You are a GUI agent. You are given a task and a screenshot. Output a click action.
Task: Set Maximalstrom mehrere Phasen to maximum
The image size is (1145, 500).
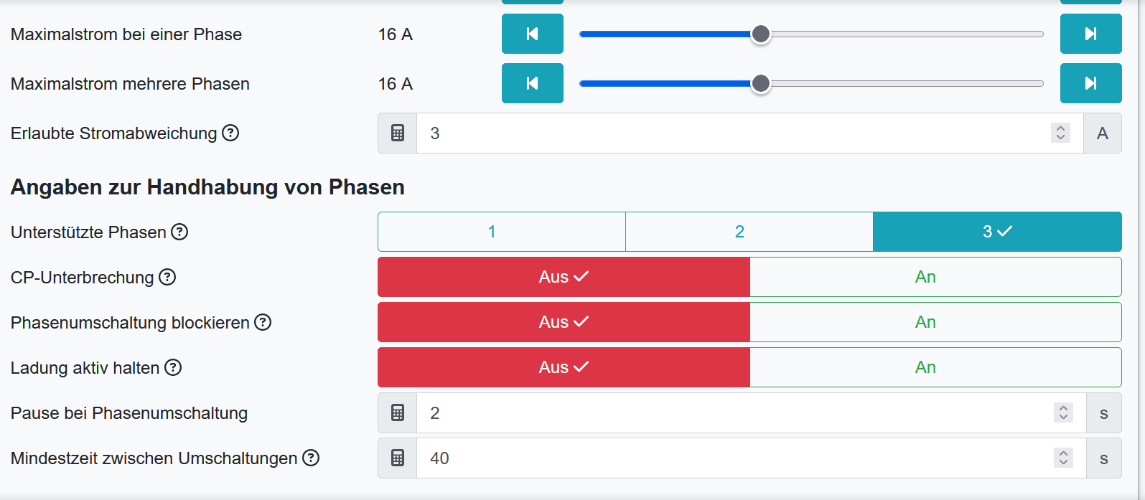click(1090, 83)
